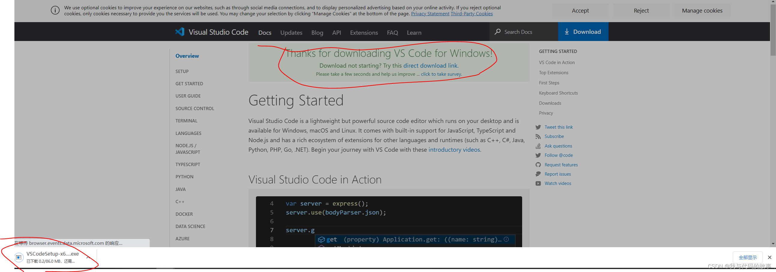Jump to Top Extensions section
This screenshot has width=776, height=272.
tap(553, 73)
